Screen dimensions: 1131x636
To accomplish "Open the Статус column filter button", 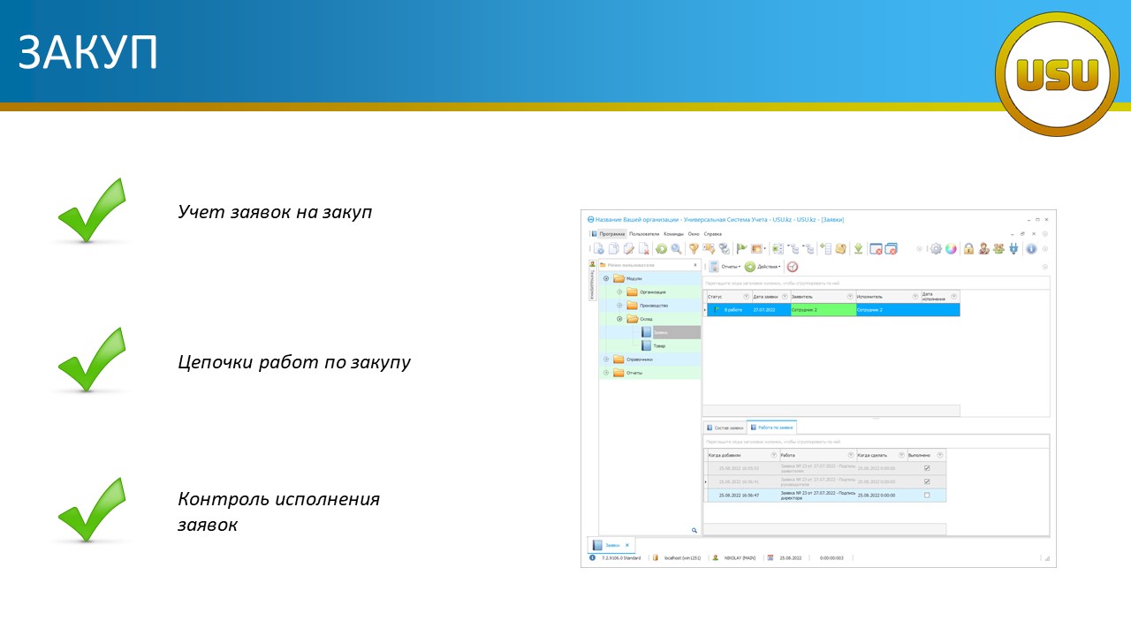I will click(747, 296).
